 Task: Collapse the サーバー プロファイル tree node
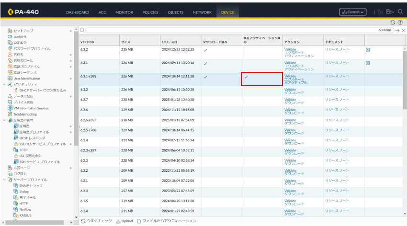click(4, 180)
